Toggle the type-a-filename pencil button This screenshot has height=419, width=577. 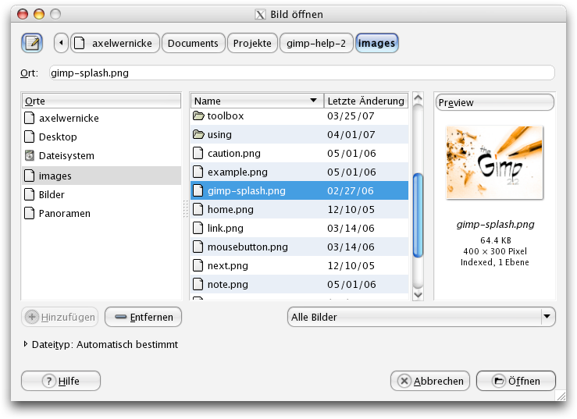(x=32, y=43)
